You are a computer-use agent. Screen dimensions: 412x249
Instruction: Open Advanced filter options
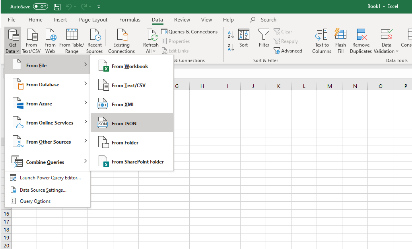coord(288,51)
